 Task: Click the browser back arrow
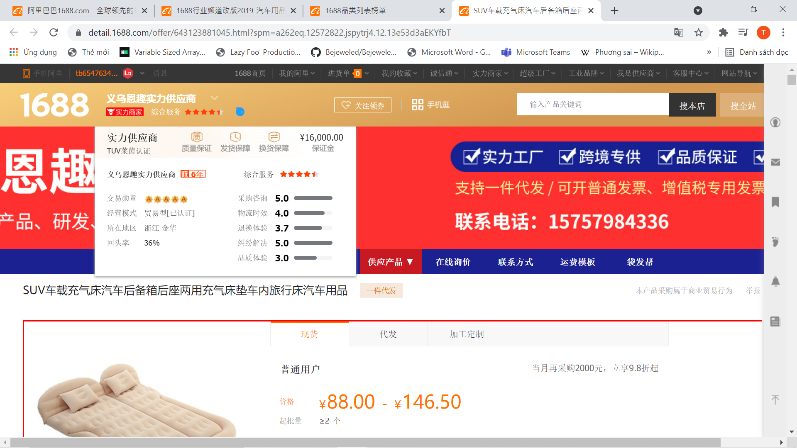(x=14, y=32)
